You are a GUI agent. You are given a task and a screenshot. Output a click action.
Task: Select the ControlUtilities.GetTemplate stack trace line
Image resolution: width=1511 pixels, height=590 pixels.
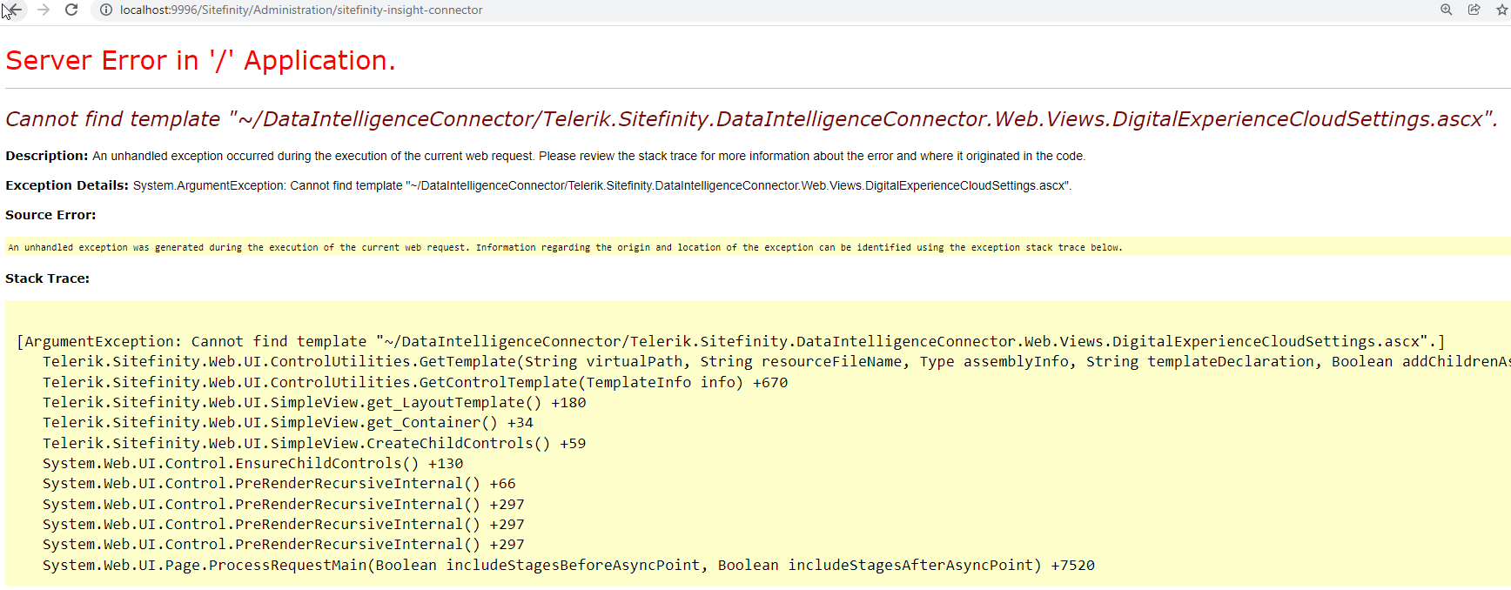click(x=776, y=361)
